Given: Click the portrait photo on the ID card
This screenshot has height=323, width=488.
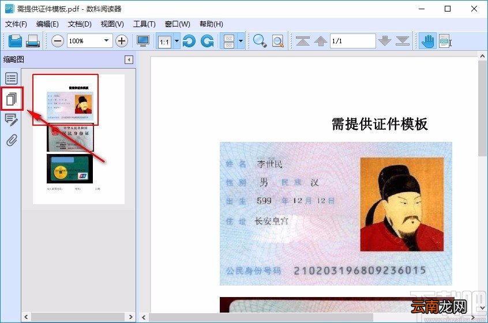Looking at the screenshot, I should click(x=402, y=204).
